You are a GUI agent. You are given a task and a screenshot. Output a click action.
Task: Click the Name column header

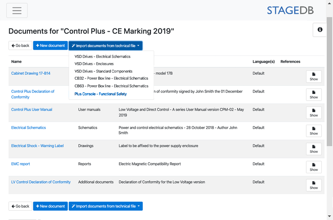click(x=16, y=62)
